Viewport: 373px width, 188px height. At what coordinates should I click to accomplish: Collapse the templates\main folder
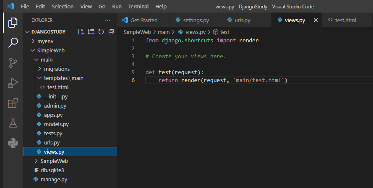(70, 78)
